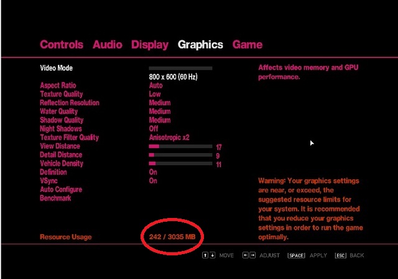Select the Graphics tab

pyautogui.click(x=200, y=45)
